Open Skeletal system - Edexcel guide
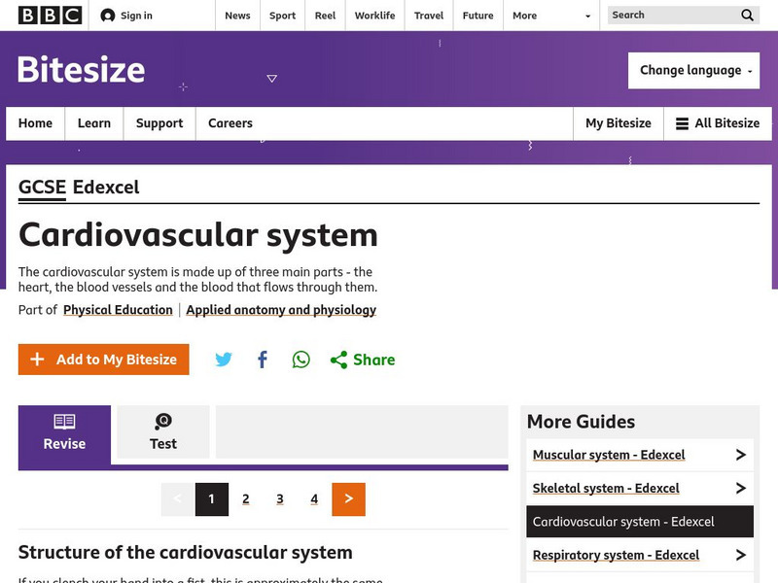The width and height of the screenshot is (778, 583). (606, 489)
